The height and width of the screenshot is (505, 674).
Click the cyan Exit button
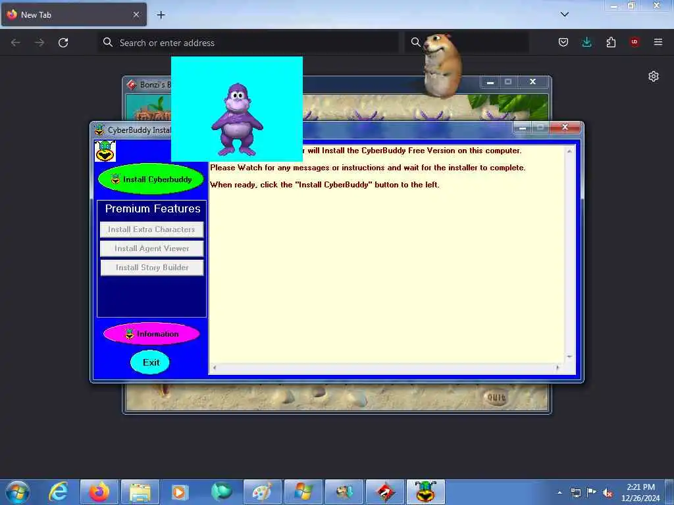[150, 362]
